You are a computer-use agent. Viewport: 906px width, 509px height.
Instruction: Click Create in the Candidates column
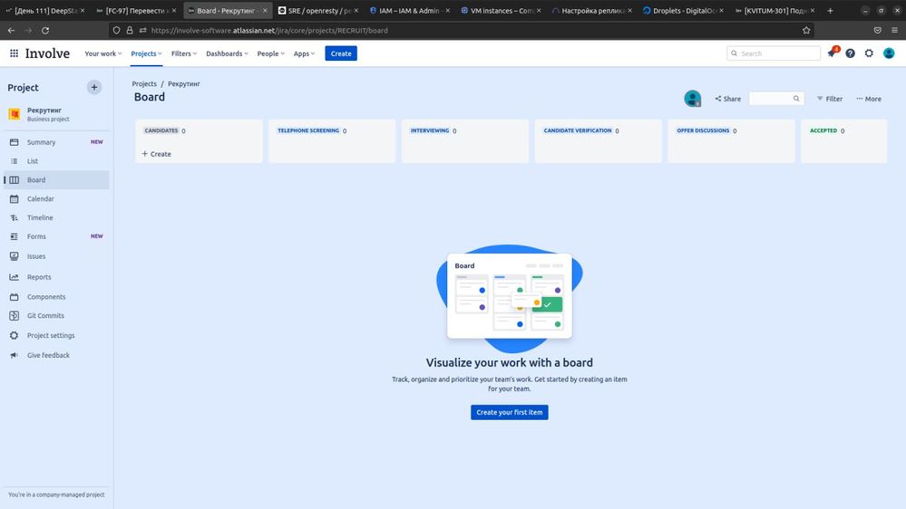coord(157,154)
